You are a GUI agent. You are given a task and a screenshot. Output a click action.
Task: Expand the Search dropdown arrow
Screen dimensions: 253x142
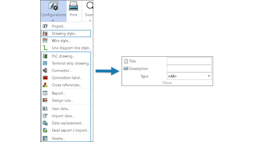click(x=90, y=21)
